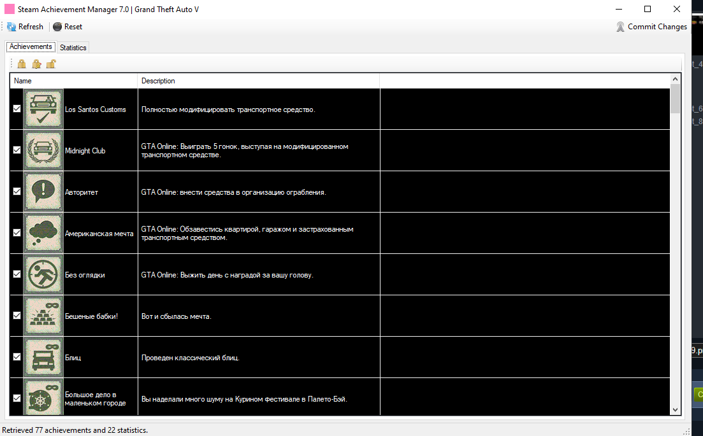The height and width of the screenshot is (436, 703).
Task: Select the Американская мечта achievement name
Action: click(x=99, y=234)
